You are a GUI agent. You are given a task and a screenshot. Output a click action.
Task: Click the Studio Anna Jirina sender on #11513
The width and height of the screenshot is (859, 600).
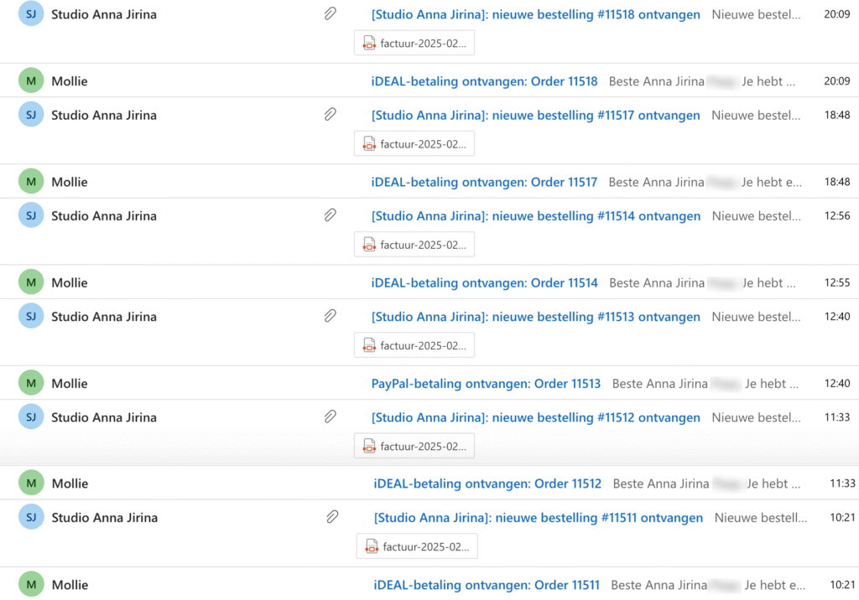(x=104, y=316)
